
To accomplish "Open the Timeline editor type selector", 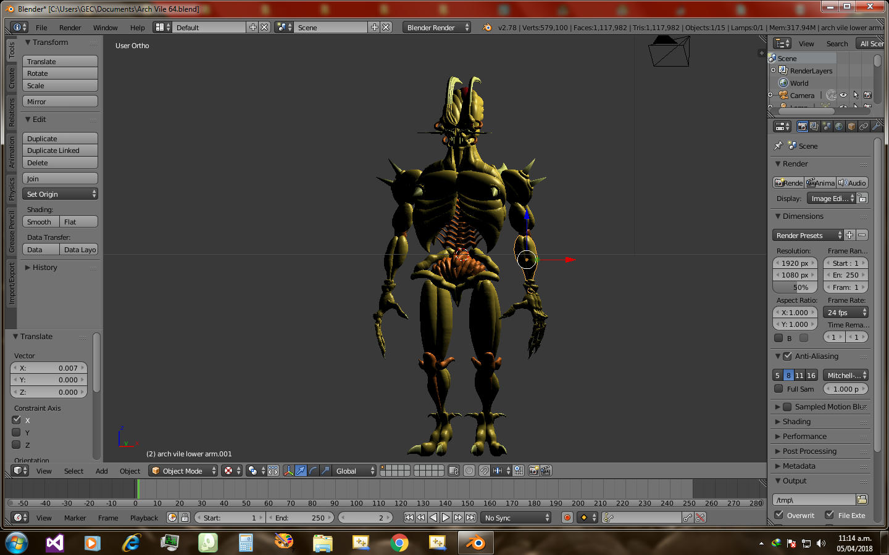I will 20,517.
